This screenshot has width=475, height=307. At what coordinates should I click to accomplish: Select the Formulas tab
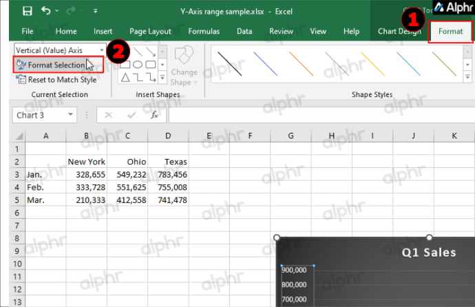tap(204, 31)
